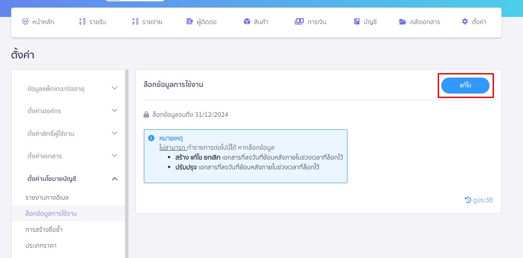Click the หมายเหตุ heading text
The width and height of the screenshot is (523, 258).
pos(172,138)
